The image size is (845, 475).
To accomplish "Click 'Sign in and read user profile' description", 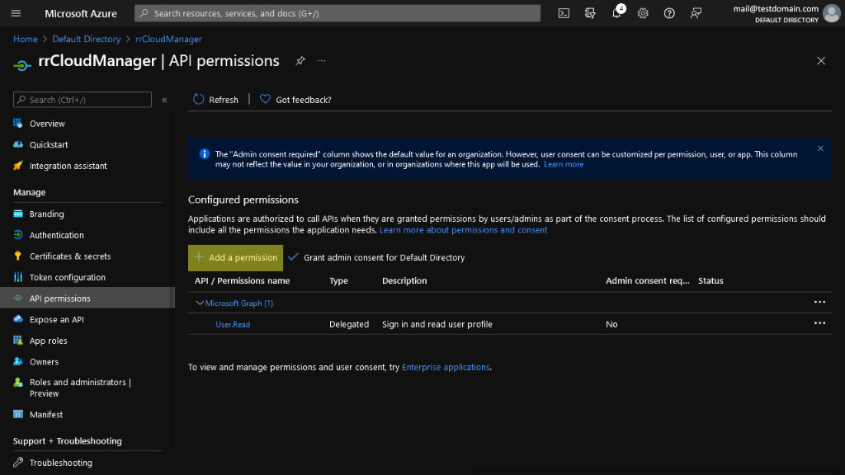I will [437, 324].
